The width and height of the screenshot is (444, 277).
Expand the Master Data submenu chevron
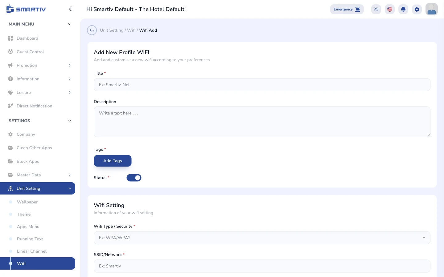70,175
